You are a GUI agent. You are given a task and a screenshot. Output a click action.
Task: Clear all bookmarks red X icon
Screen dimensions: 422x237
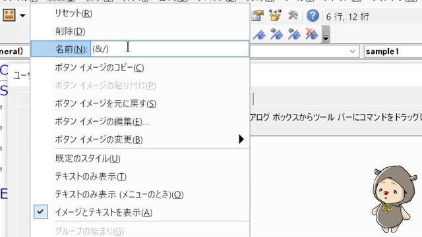[312, 34]
